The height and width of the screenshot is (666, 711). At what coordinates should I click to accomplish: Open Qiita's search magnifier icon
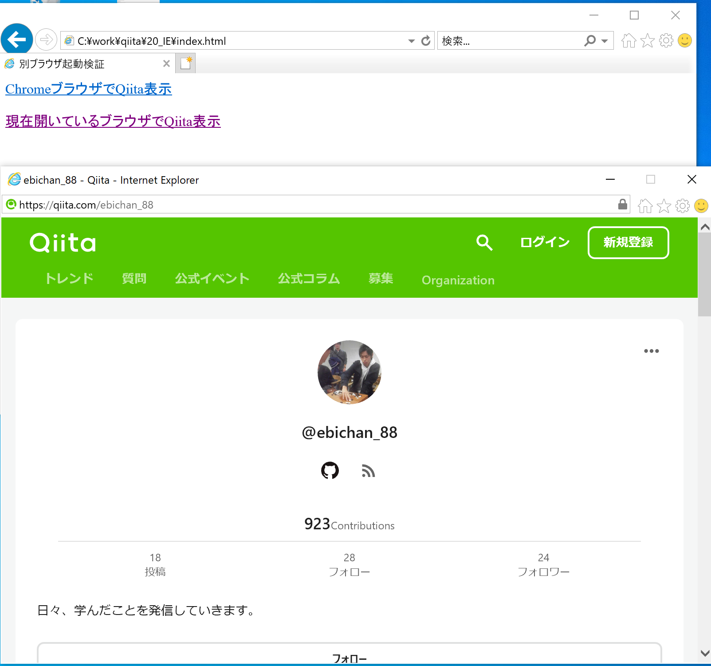pyautogui.click(x=484, y=243)
